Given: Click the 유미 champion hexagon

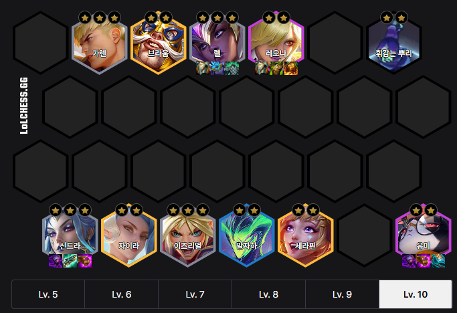Looking at the screenshot, I should click(x=423, y=235).
